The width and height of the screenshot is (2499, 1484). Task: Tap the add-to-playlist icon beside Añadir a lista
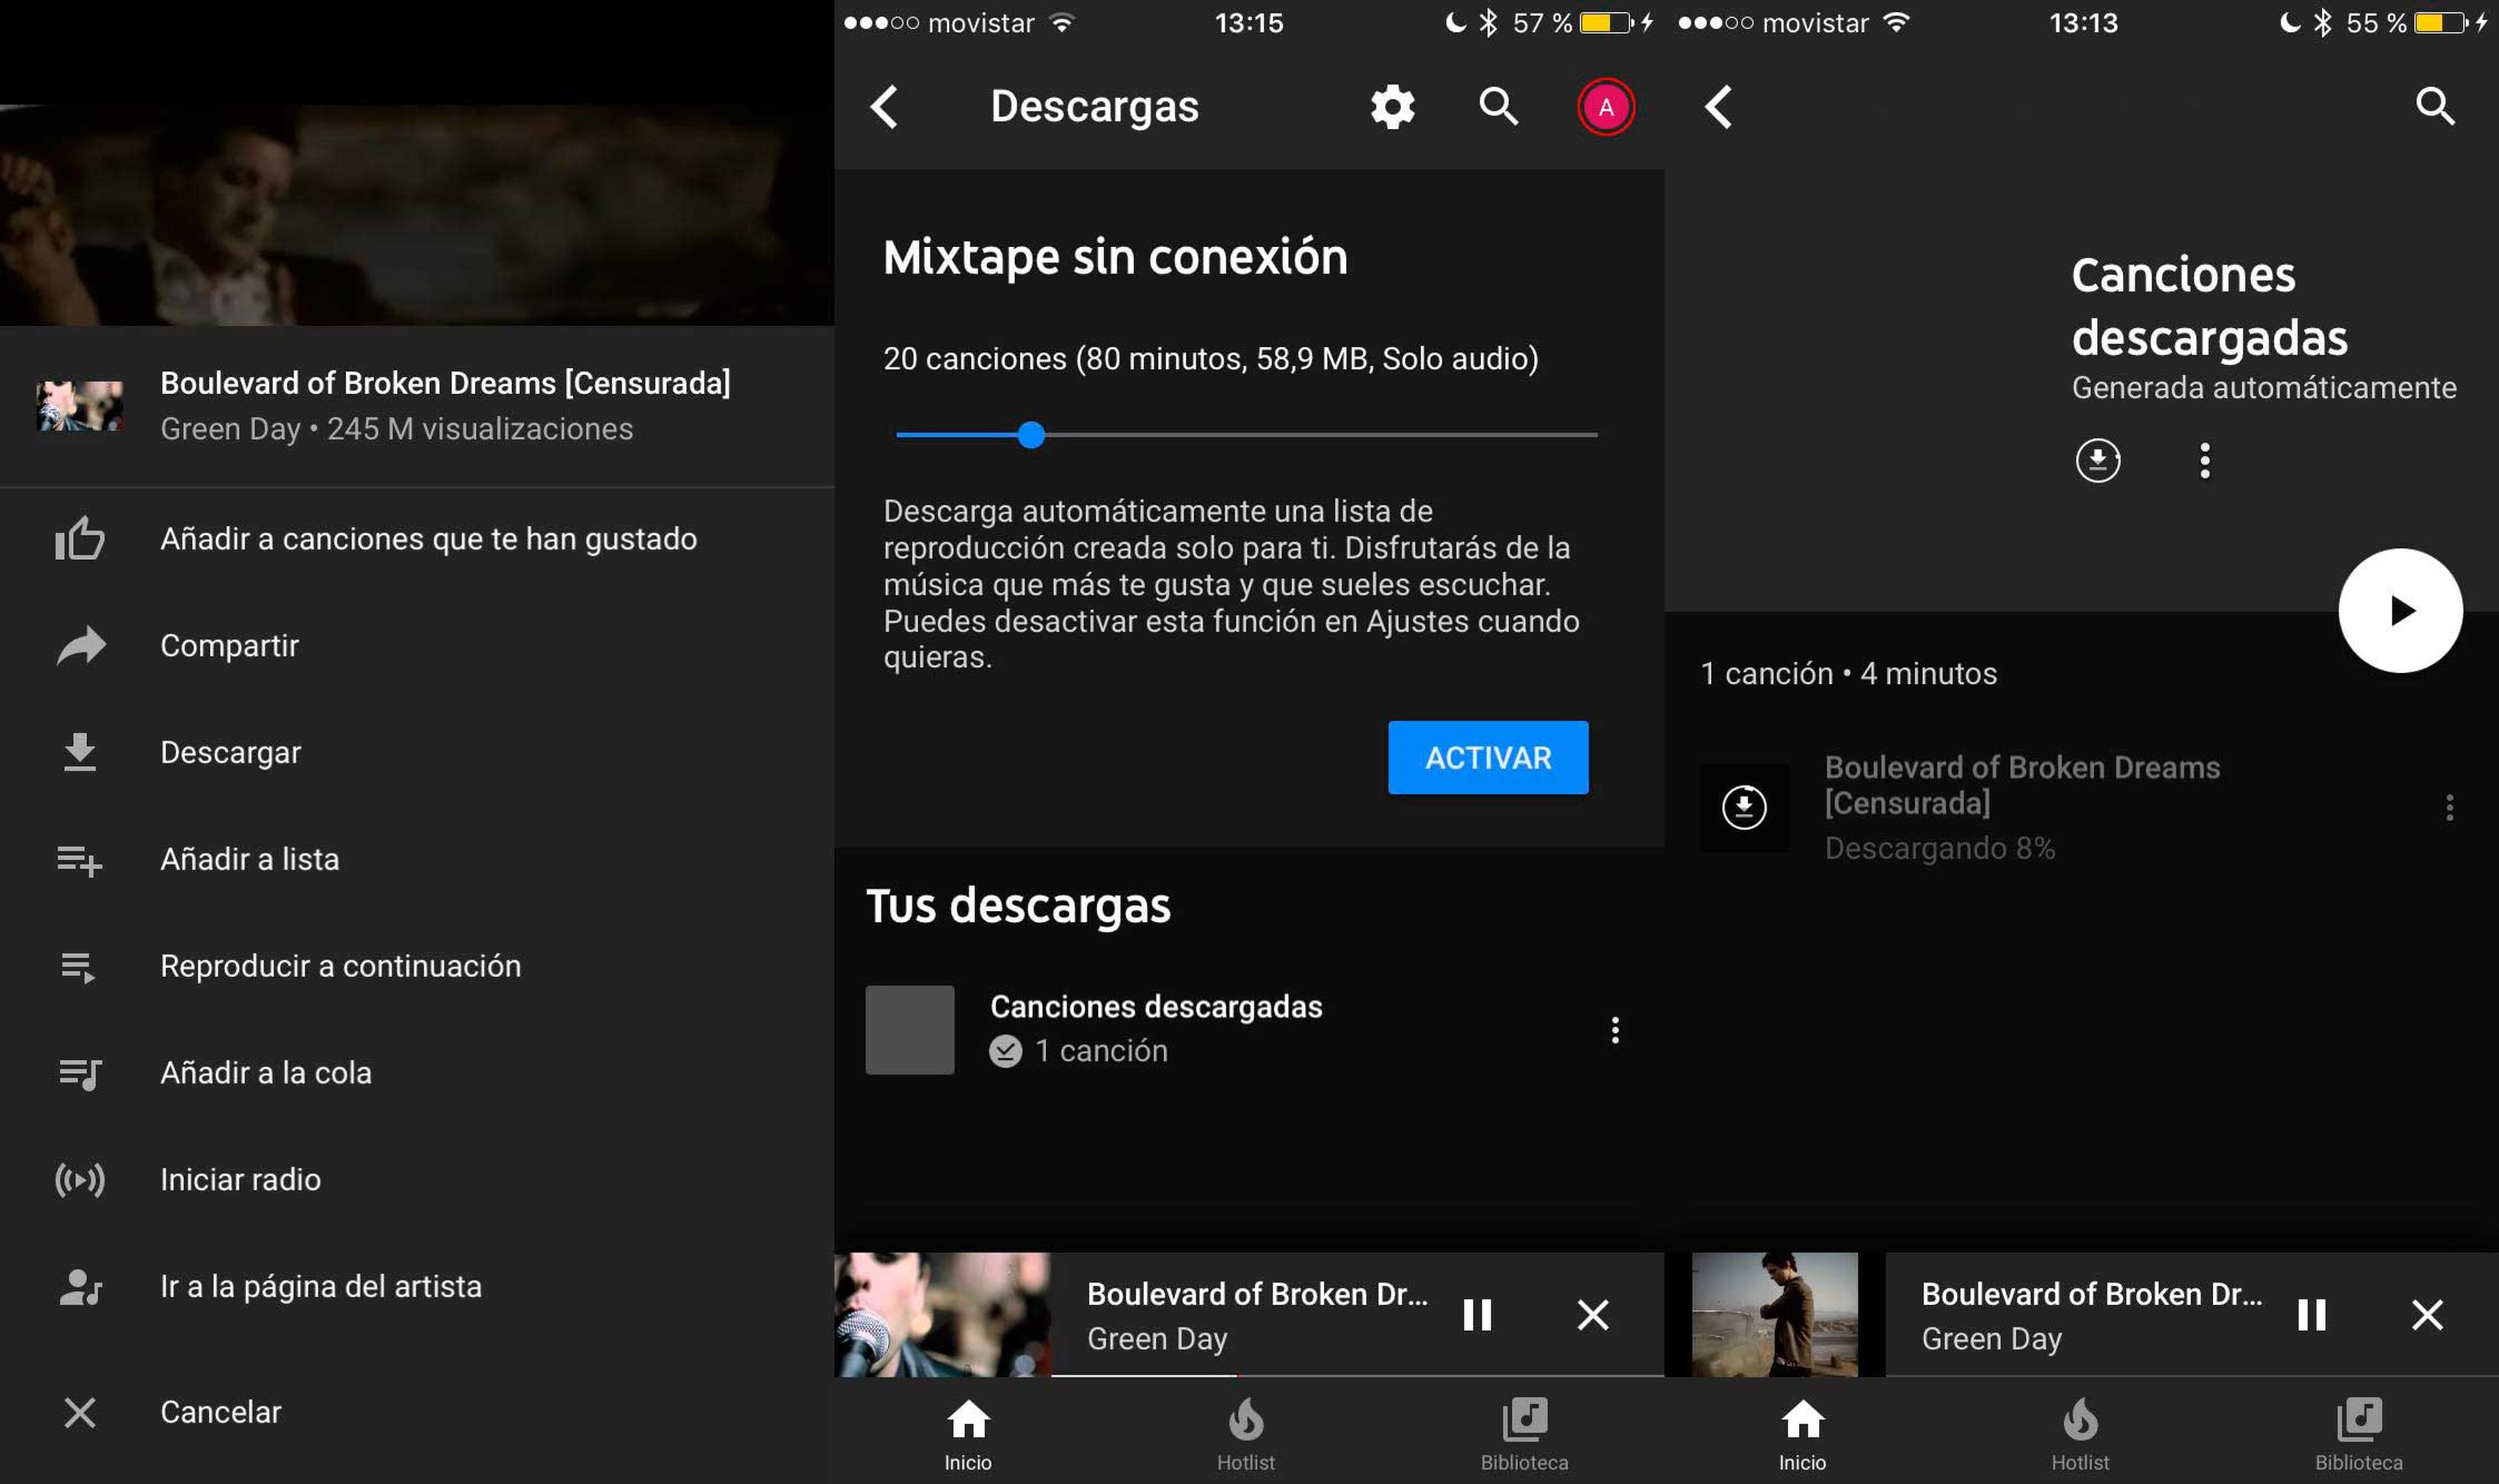point(80,860)
